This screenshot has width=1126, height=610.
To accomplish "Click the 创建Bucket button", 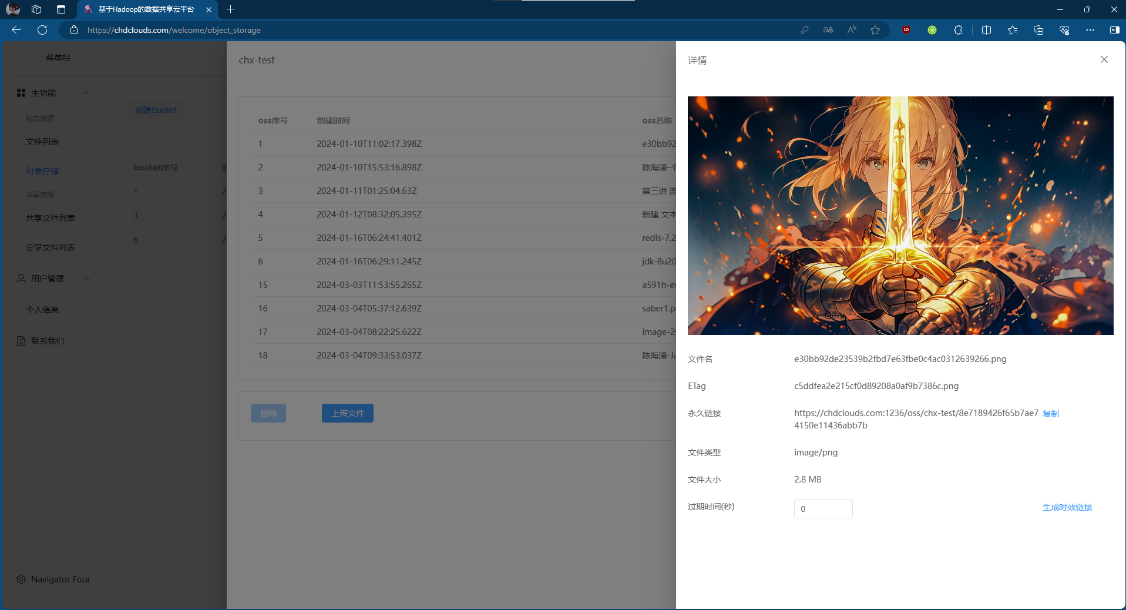I will 156,110.
